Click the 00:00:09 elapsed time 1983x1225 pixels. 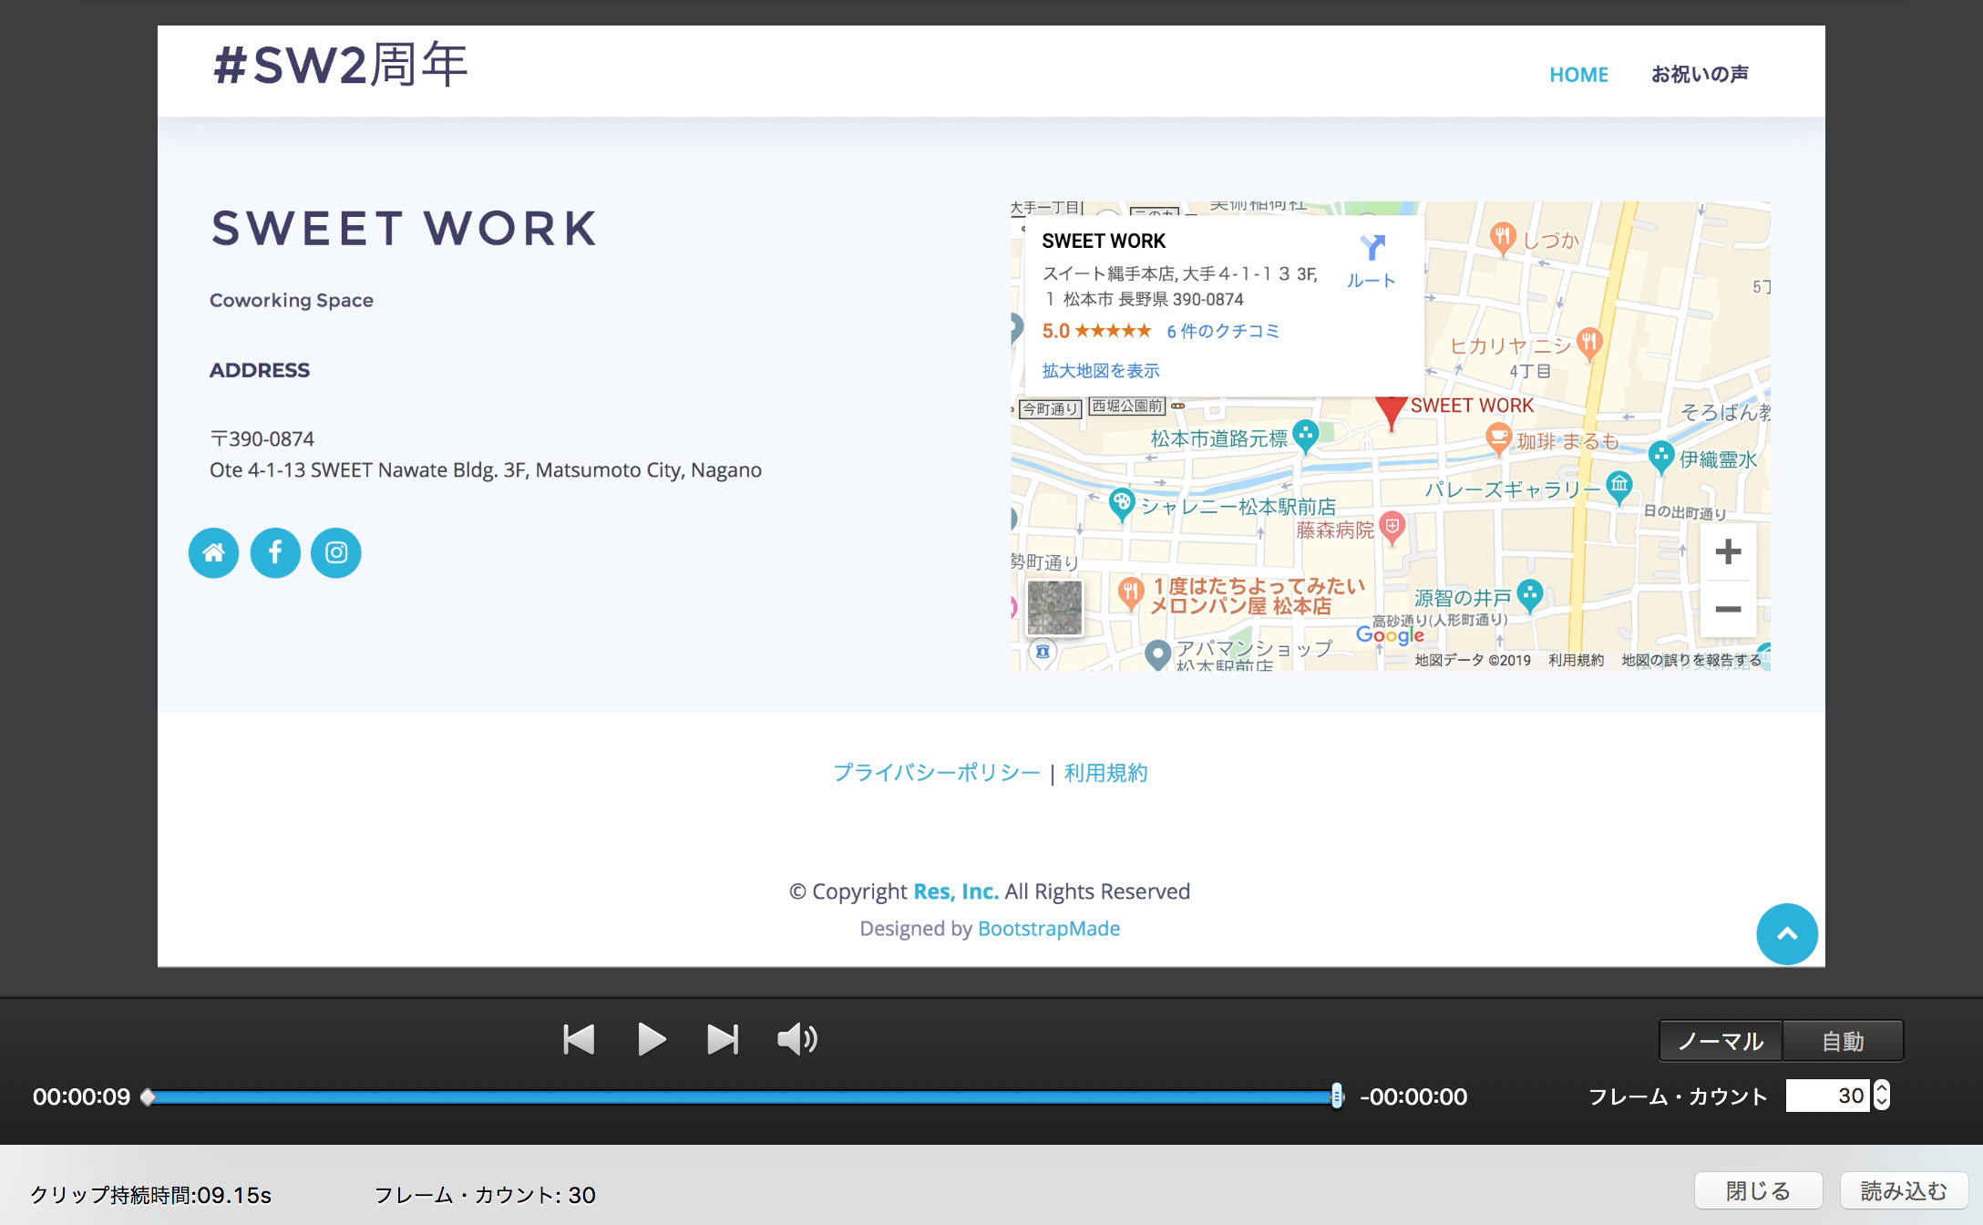82,1096
